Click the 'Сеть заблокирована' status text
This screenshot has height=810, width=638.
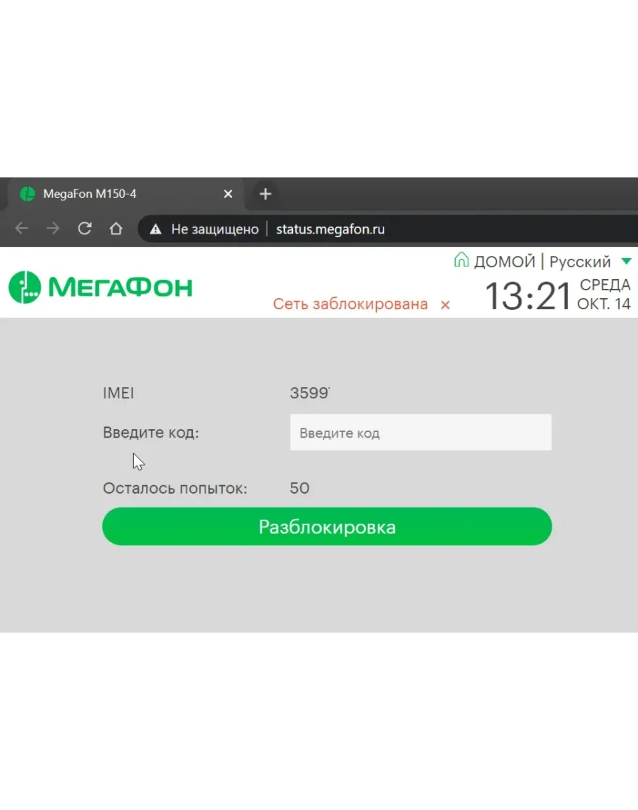(x=350, y=304)
